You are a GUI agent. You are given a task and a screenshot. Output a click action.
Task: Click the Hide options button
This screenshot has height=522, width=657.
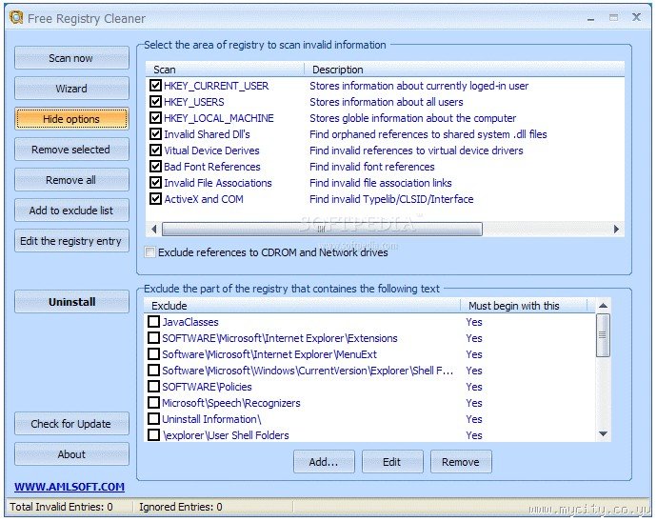pyautogui.click(x=71, y=119)
